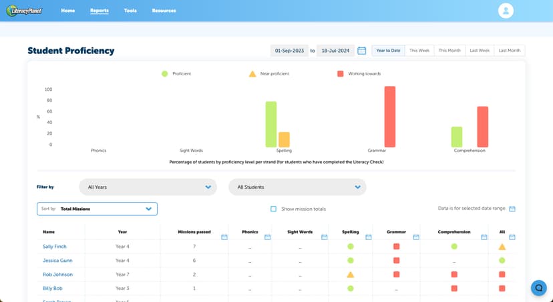The height and width of the screenshot is (302, 553).
Task: Open the chat support bubble icon
Action: pos(538,287)
